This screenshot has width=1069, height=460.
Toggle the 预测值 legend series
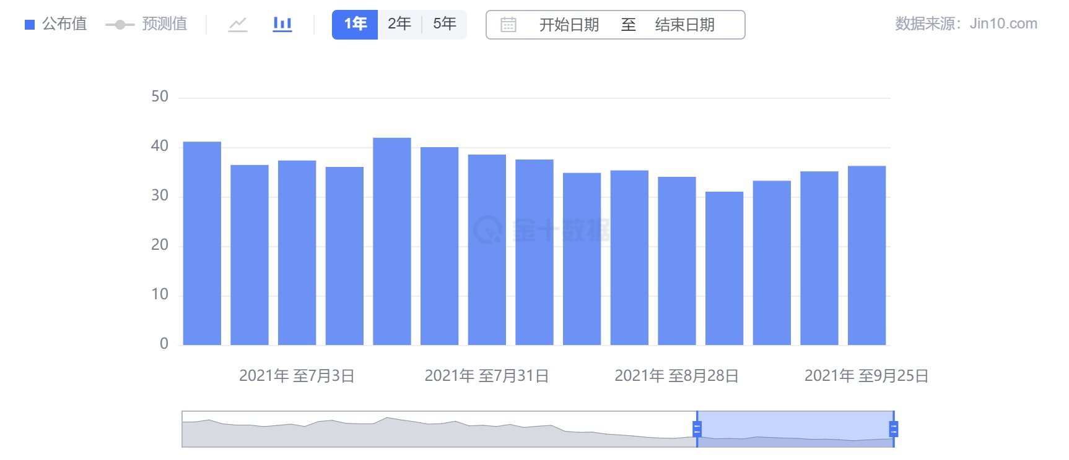(x=146, y=24)
